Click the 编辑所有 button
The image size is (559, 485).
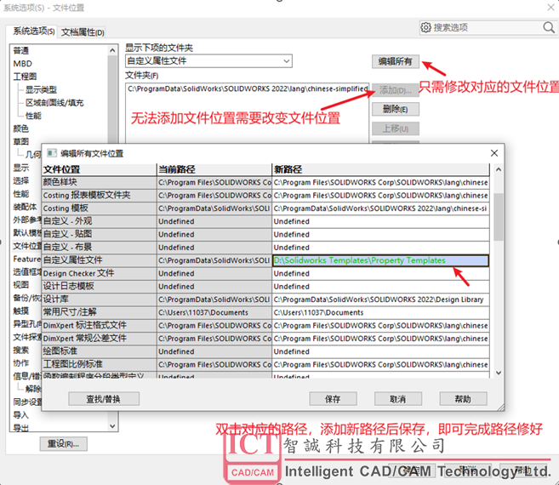tap(396, 61)
